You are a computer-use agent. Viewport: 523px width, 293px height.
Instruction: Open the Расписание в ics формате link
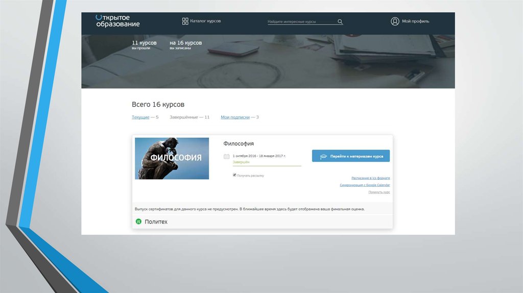click(x=370, y=178)
